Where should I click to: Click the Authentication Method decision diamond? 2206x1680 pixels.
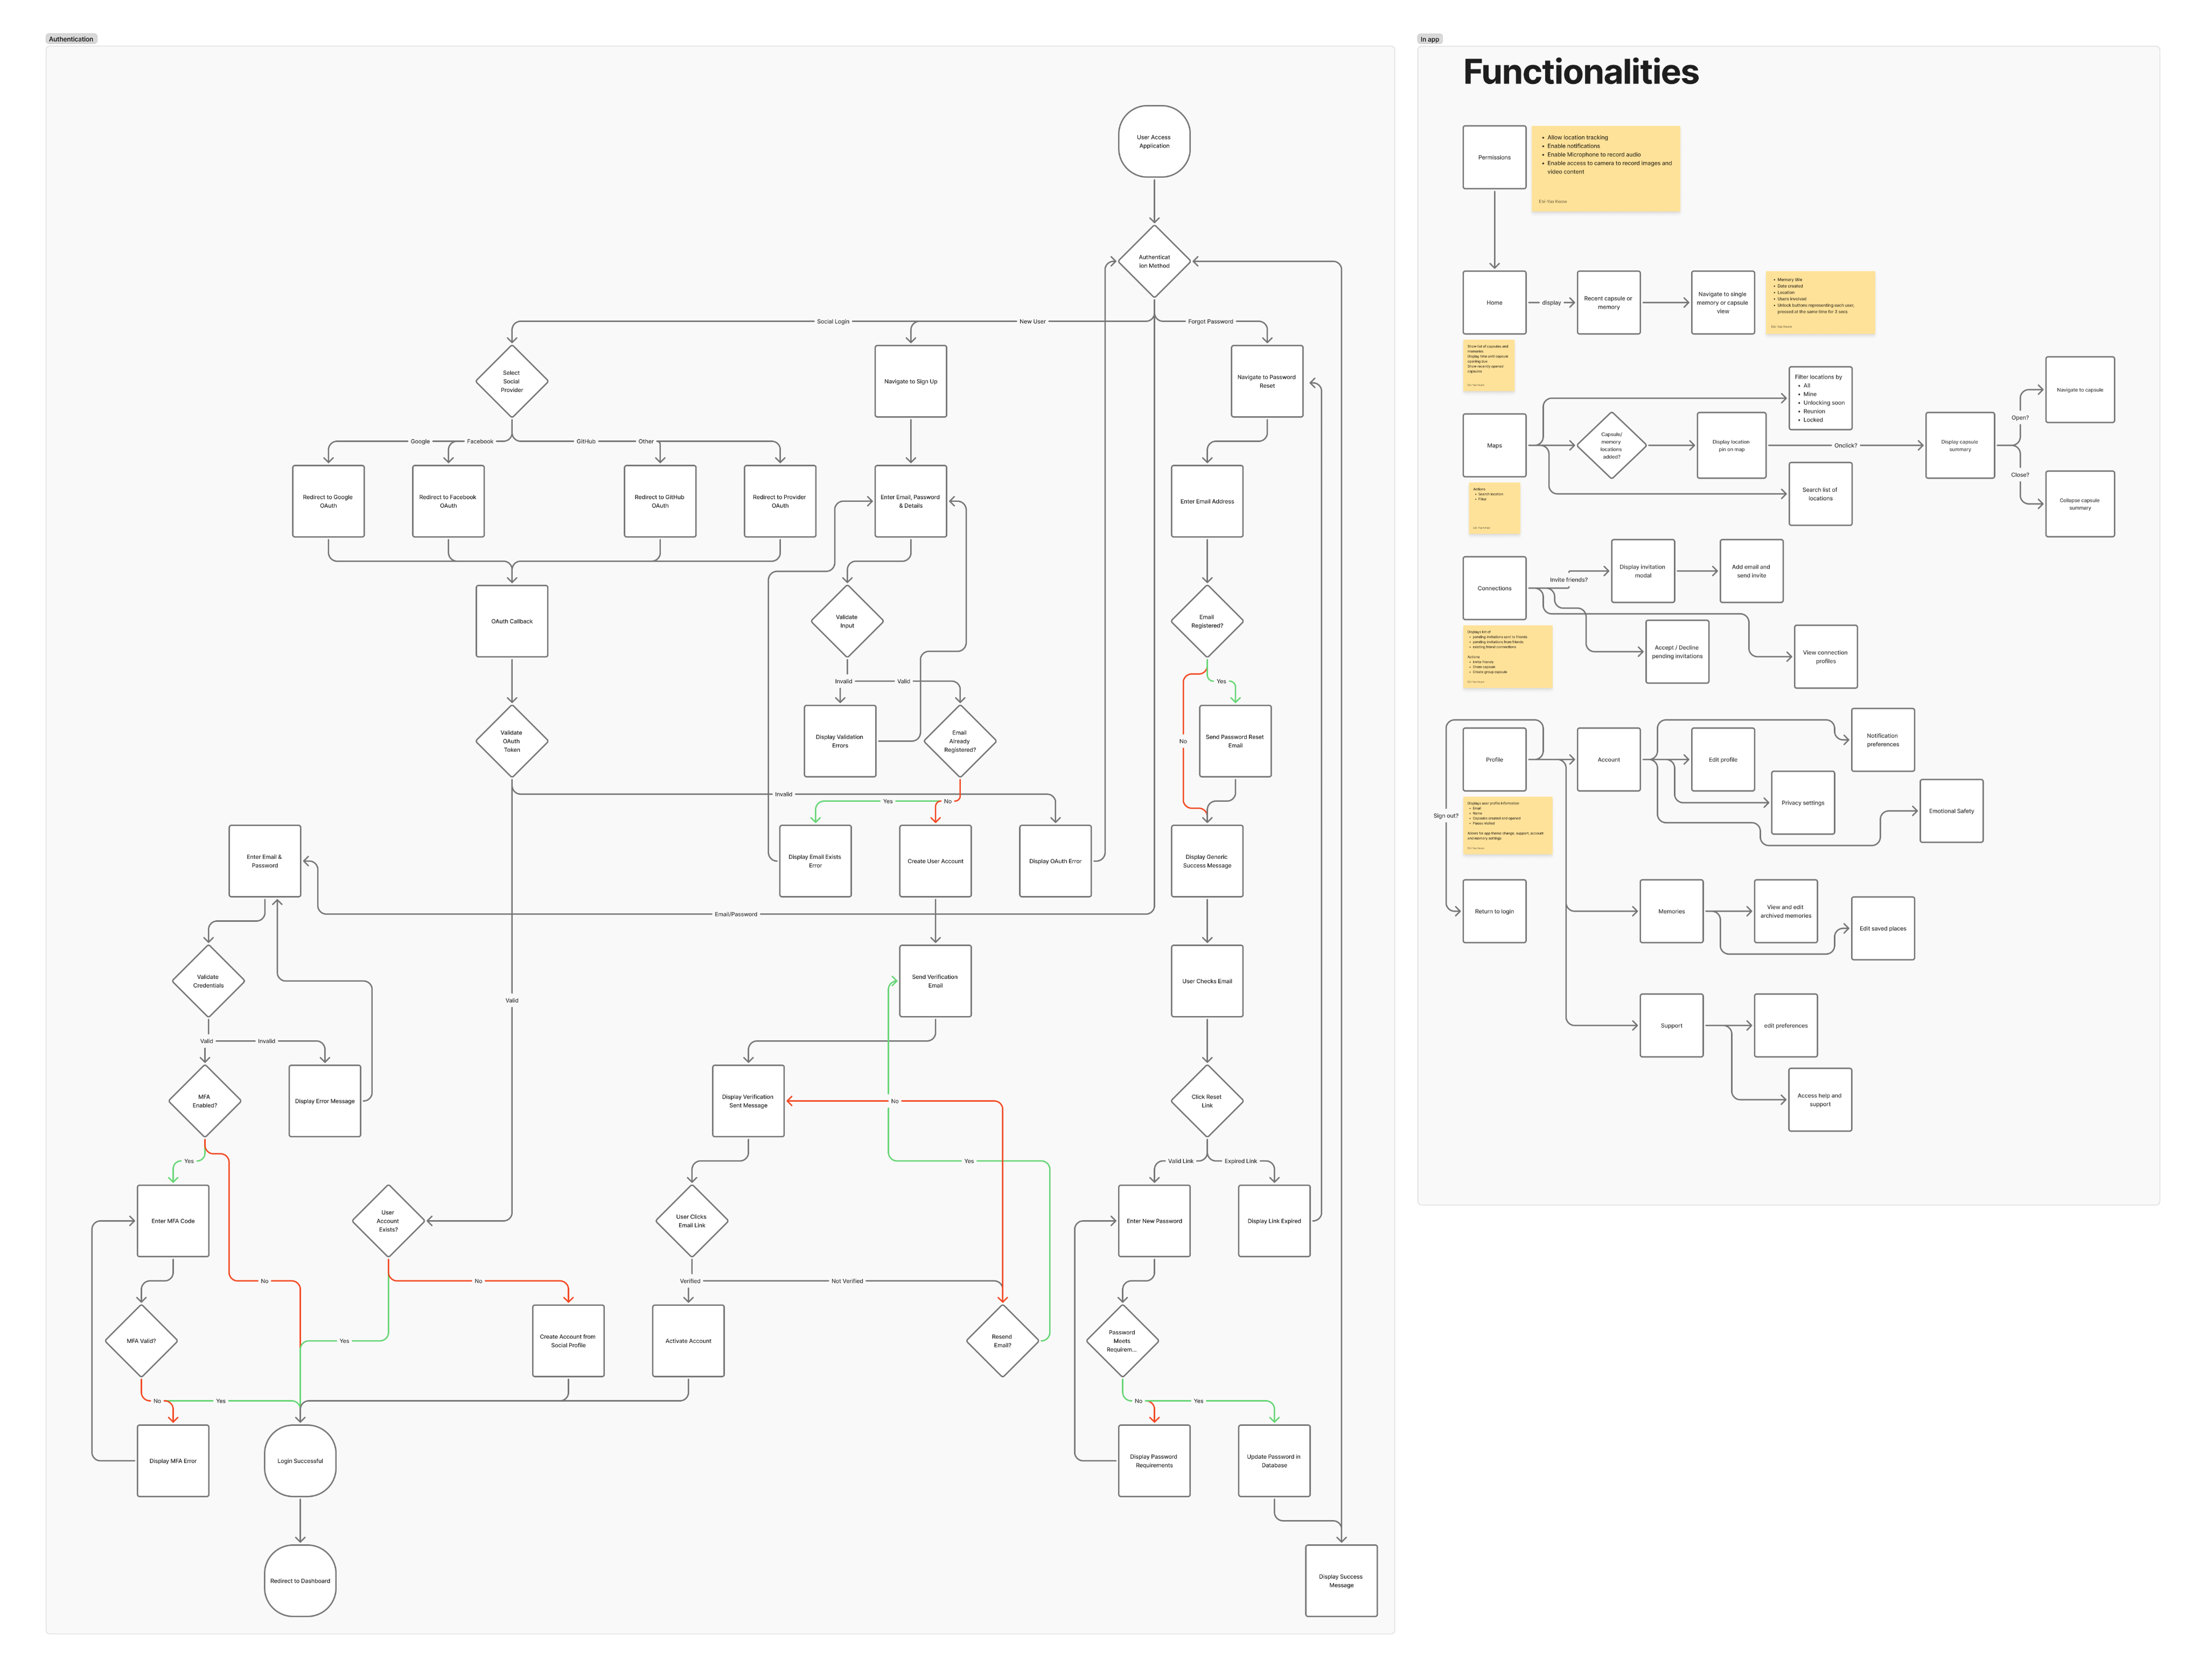1153,261
